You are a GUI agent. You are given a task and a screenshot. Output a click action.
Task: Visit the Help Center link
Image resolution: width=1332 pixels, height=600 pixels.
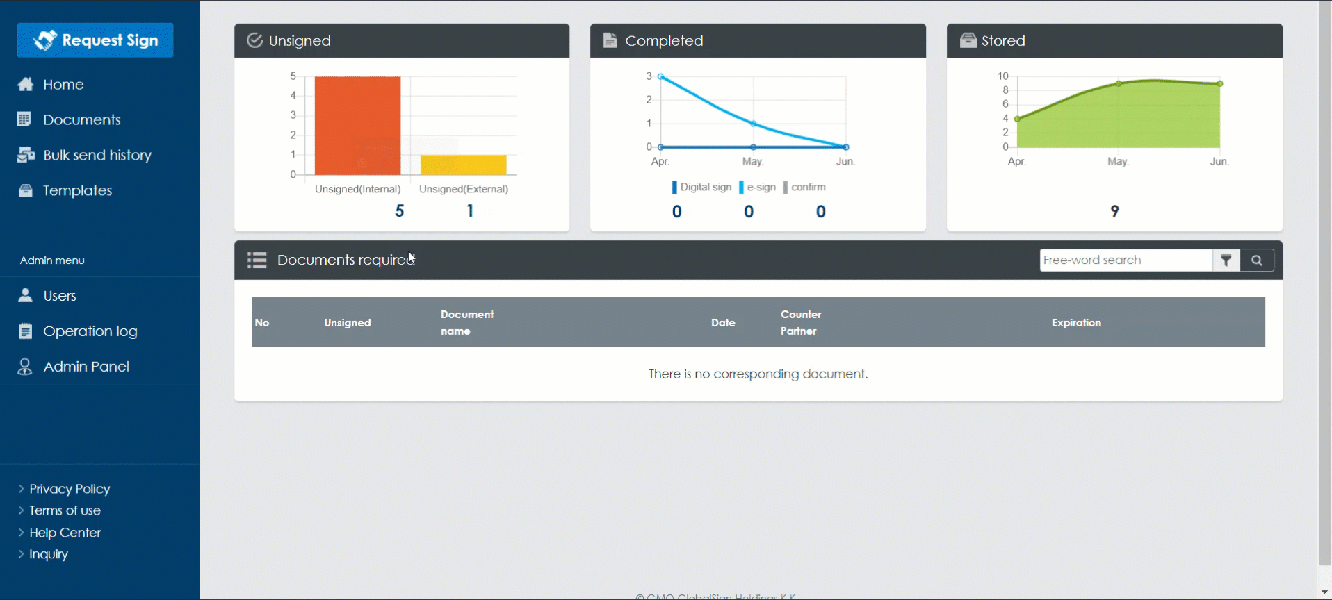65,533
